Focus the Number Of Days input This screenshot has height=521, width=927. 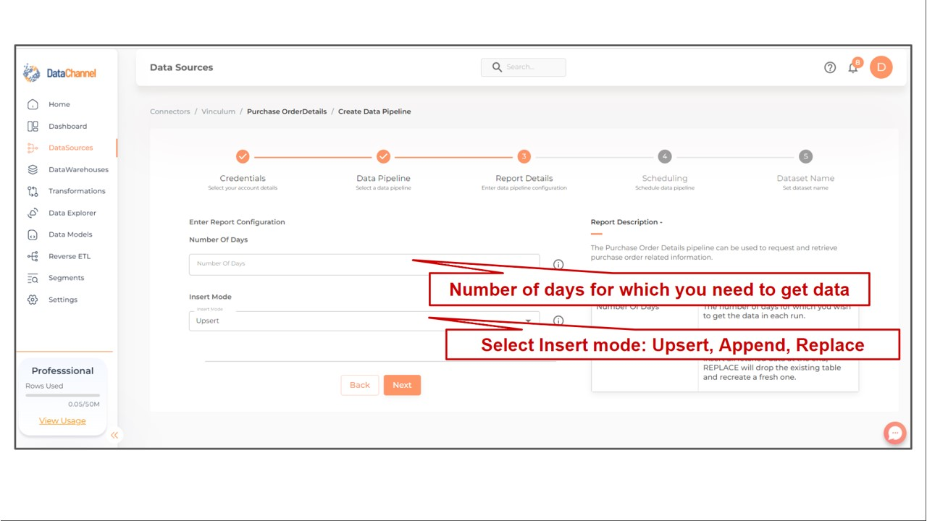tap(364, 264)
